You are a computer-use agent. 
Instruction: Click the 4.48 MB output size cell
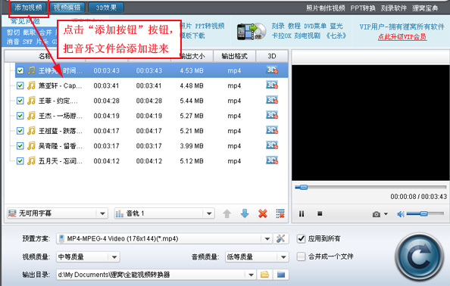pyautogui.click(x=192, y=85)
